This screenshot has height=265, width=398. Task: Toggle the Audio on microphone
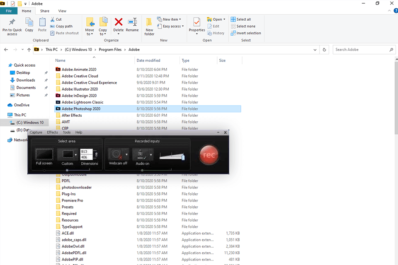tap(140, 154)
